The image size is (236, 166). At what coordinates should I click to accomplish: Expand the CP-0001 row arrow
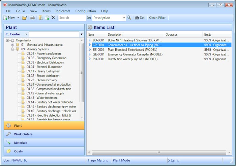[90, 45]
